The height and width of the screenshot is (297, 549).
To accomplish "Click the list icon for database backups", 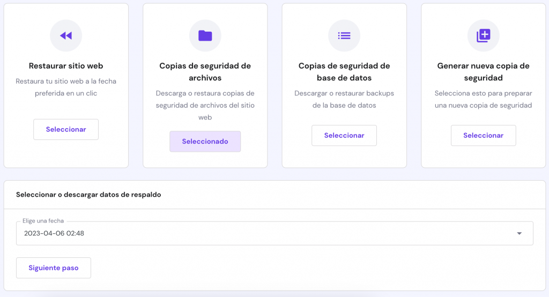I will pos(344,36).
